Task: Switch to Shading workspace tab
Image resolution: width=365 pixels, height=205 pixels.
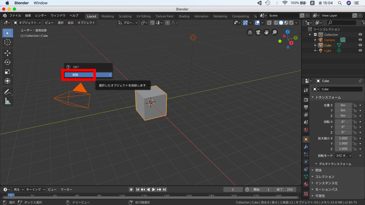Action: [184, 16]
